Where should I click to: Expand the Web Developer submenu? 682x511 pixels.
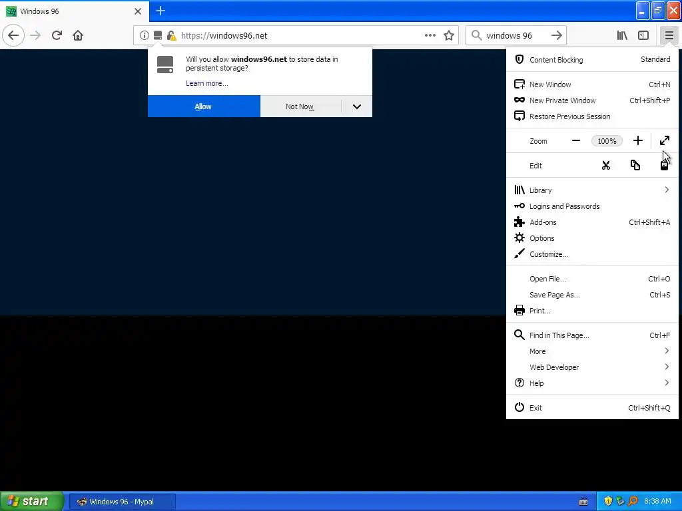tap(592, 367)
